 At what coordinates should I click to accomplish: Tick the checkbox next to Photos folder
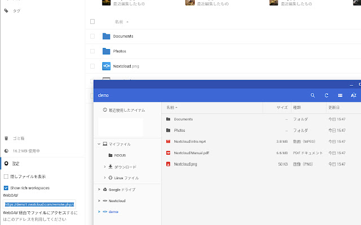point(92,51)
